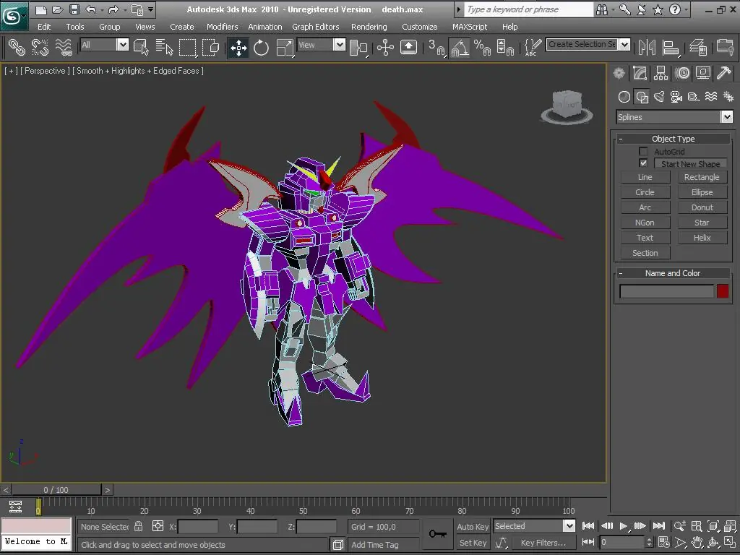Open the Rendering menu
The image size is (740, 555).
coord(369,27)
